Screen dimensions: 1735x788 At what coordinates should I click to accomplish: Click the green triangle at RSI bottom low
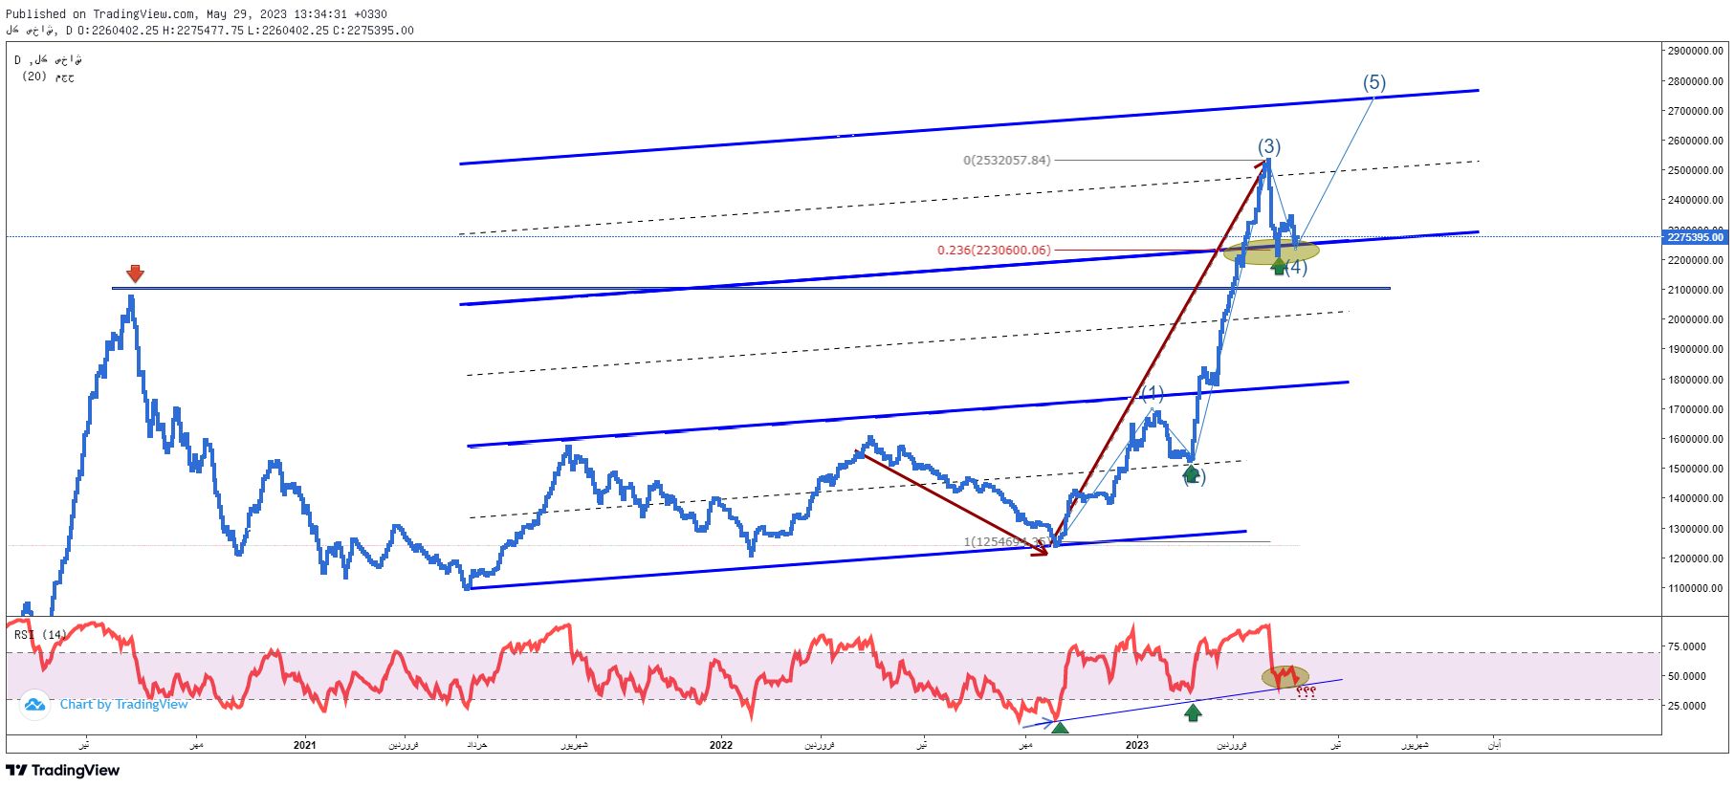1060,728
